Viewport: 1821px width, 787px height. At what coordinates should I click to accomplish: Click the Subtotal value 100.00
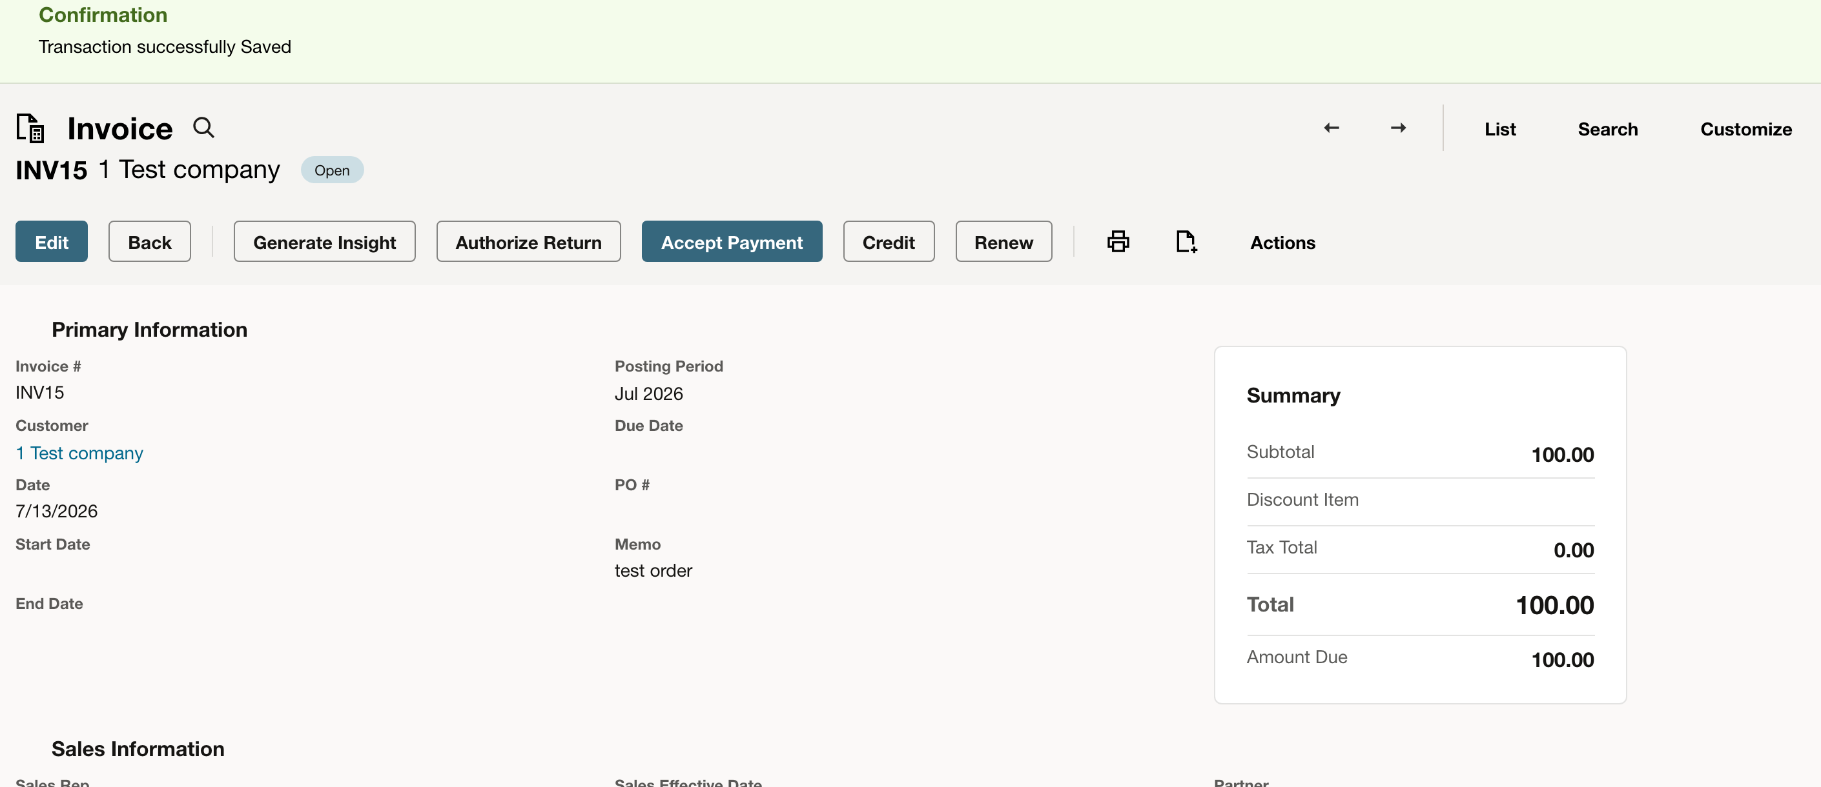1561,454
